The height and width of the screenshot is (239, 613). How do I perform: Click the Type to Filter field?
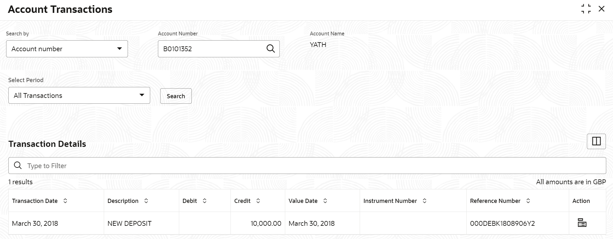309,166
